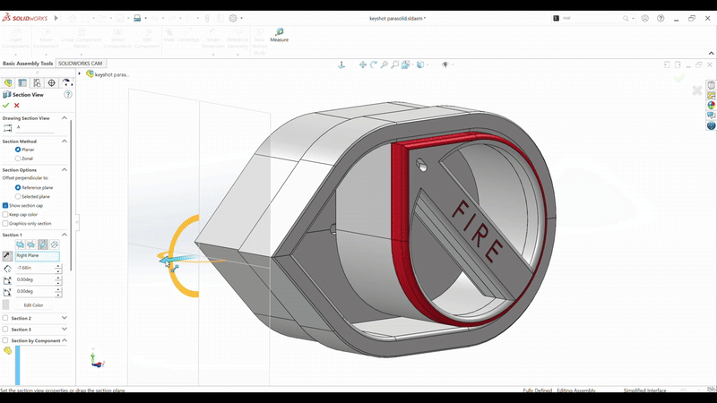Click the Measure tool icon

[279, 32]
